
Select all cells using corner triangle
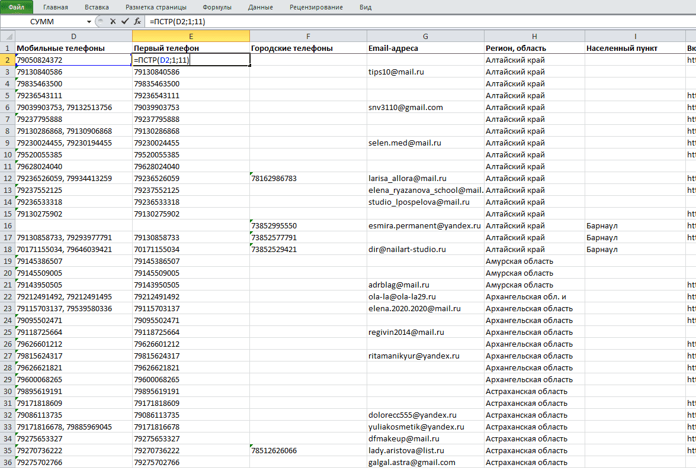(x=8, y=36)
